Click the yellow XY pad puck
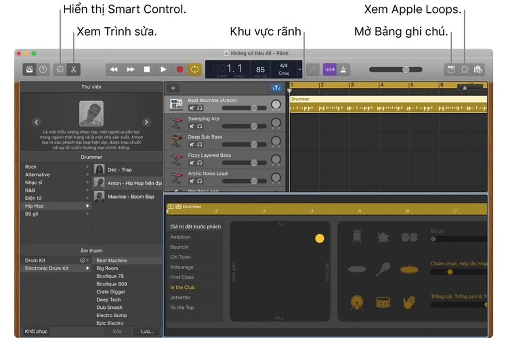 tap(320, 238)
